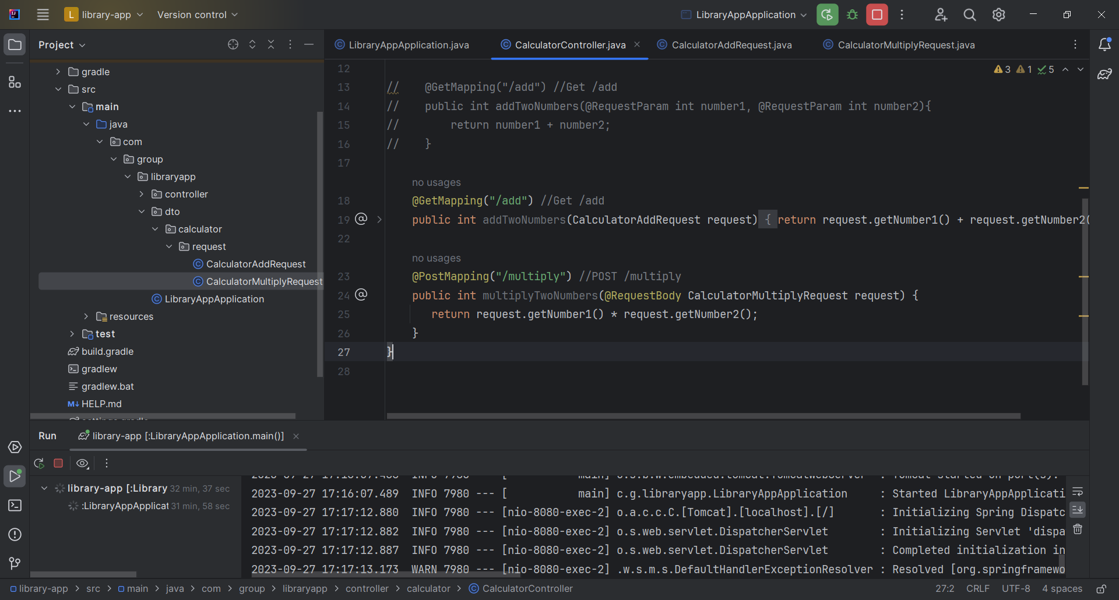1119x600 pixels.
Task: Open Search Everywhere magnifier
Action: click(969, 15)
